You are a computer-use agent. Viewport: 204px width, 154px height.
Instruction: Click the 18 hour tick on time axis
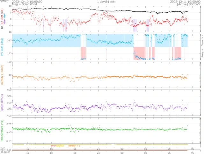pyautogui.click(x=75, y=149)
